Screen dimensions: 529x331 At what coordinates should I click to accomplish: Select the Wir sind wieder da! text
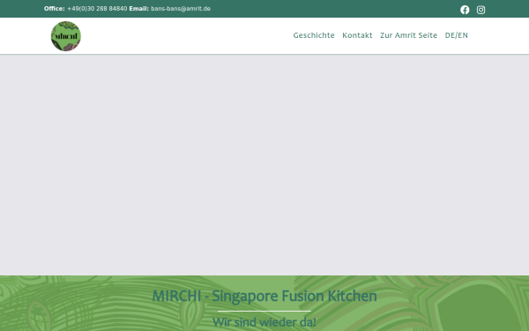click(x=264, y=322)
